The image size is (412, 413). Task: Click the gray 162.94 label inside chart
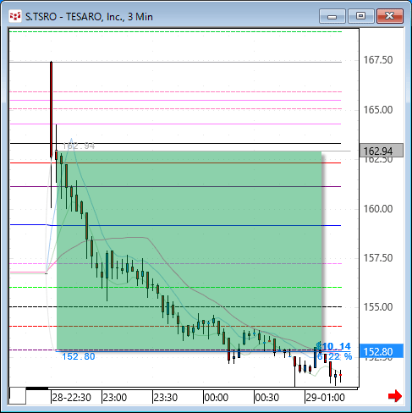coord(79,146)
